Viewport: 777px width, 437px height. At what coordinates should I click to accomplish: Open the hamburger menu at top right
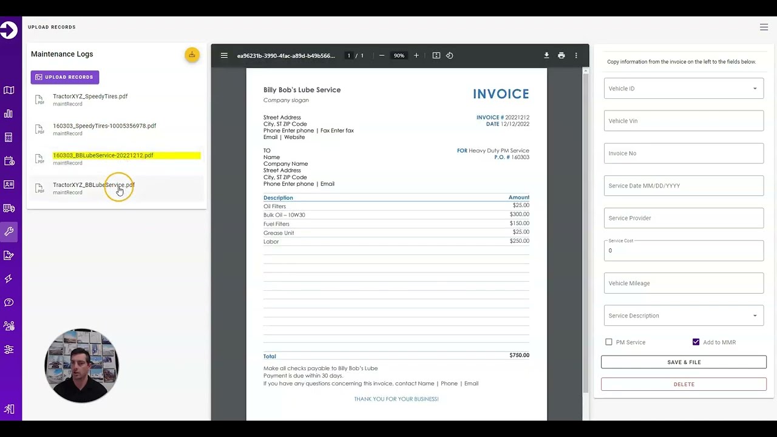(764, 27)
